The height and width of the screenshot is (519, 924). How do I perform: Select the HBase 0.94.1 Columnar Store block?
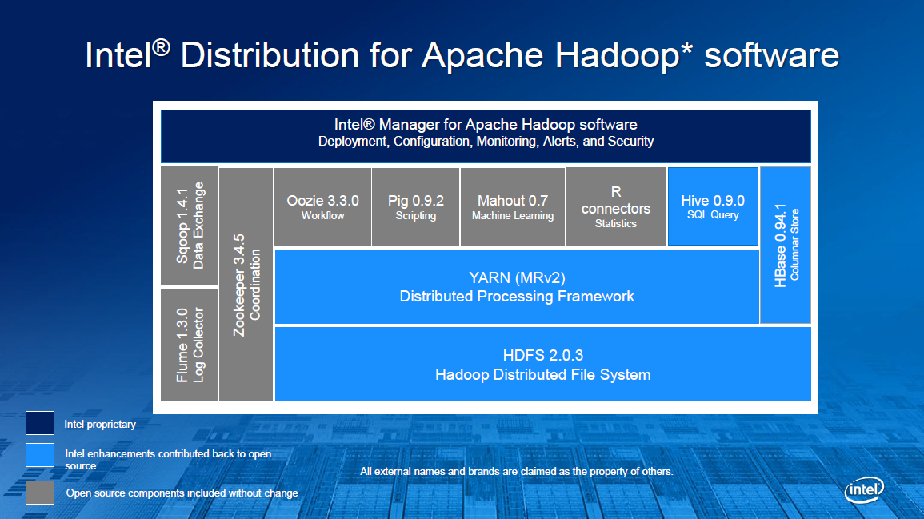click(785, 245)
